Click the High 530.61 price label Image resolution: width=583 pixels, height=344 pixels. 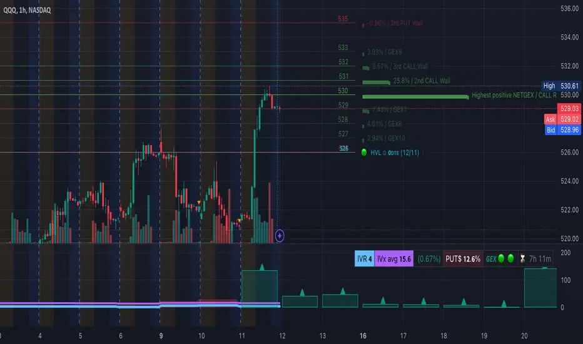(561, 86)
